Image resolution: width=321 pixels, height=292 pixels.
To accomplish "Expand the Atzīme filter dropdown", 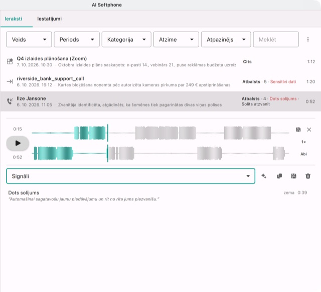I will pyautogui.click(x=176, y=39).
